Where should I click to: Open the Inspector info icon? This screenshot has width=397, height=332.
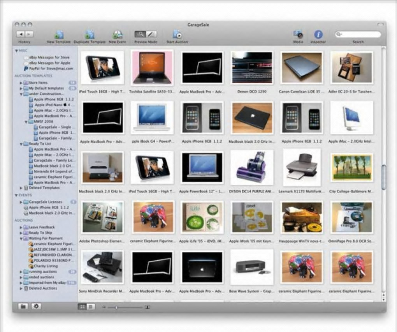coord(318,34)
